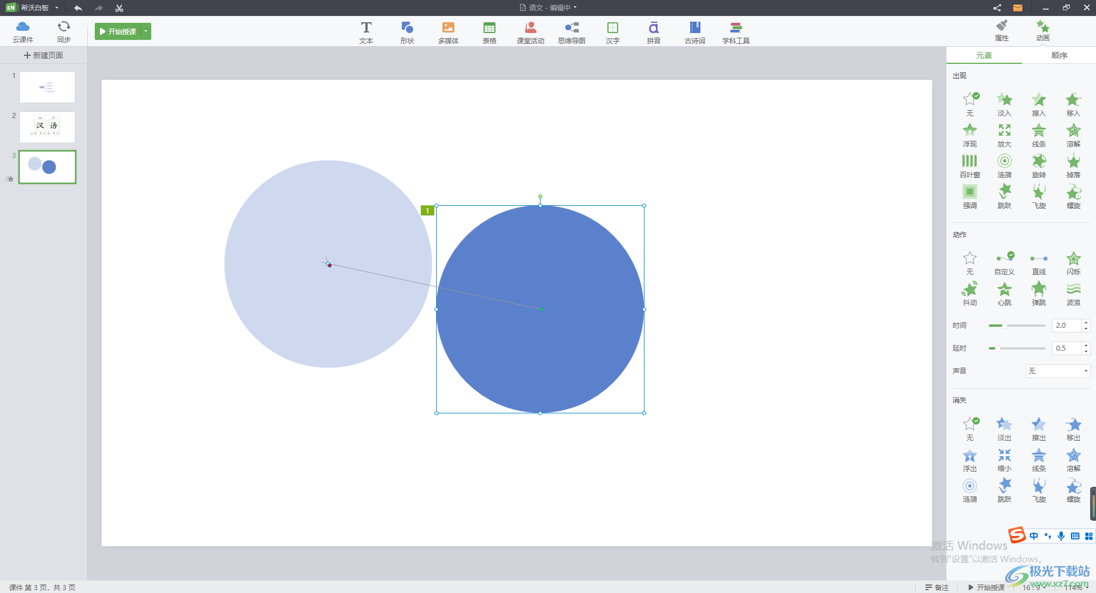Choose 波浪 wave action animation

point(1073,294)
